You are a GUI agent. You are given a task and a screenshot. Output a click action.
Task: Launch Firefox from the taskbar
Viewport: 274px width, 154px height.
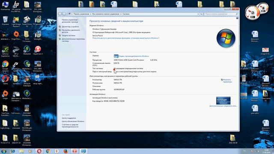click(x=66, y=151)
